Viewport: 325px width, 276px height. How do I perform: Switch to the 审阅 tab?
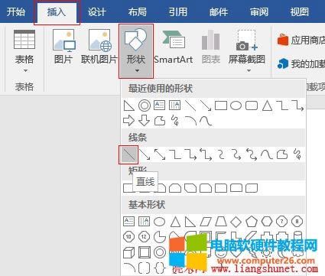[259, 11]
